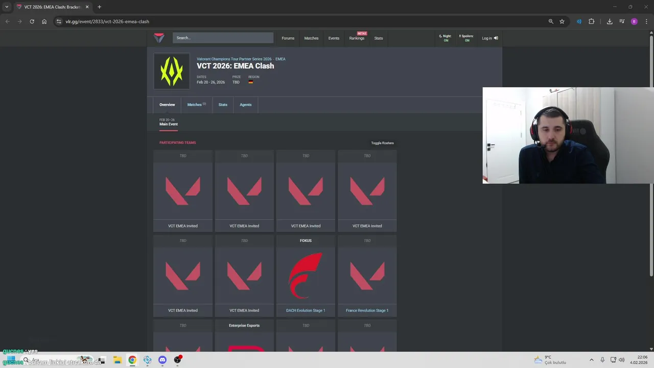
Task: Close the VCT 2026 EMEA Clash tab
Action: click(87, 7)
